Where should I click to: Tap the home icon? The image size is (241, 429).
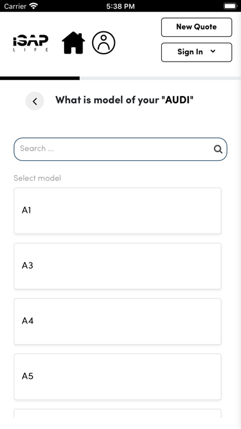pyautogui.click(x=73, y=43)
